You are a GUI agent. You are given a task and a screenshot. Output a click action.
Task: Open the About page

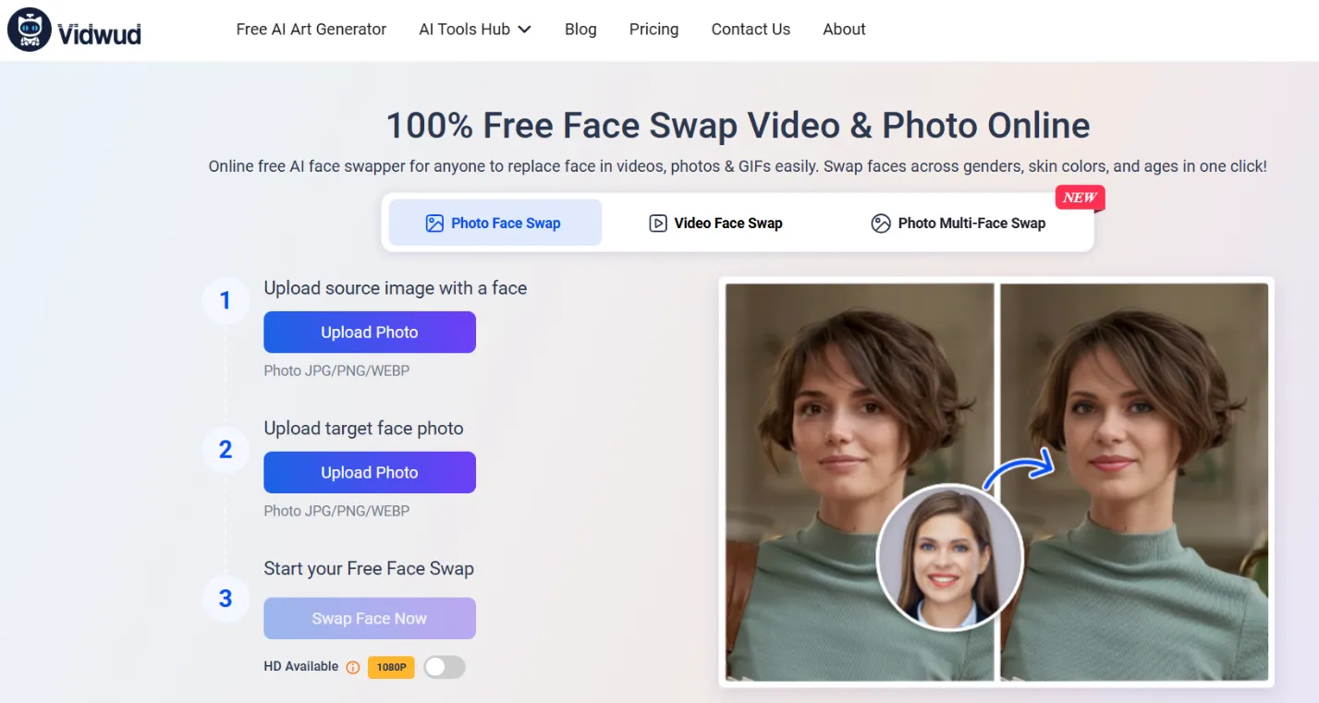(x=844, y=30)
